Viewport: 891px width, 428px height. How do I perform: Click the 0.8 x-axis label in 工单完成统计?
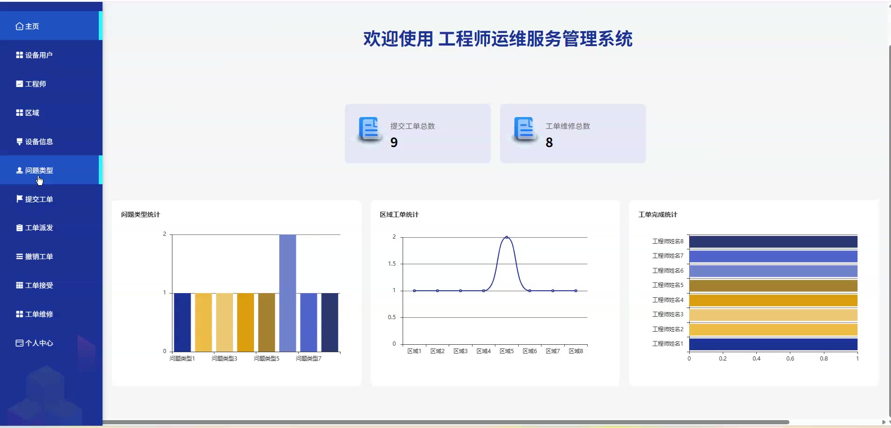(x=824, y=359)
